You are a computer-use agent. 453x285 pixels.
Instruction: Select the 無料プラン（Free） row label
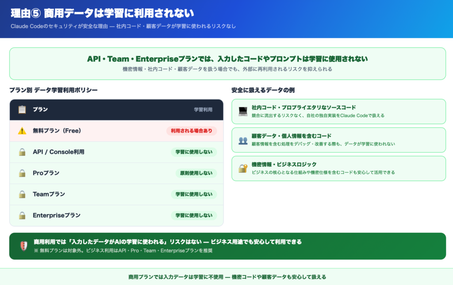coord(57,131)
